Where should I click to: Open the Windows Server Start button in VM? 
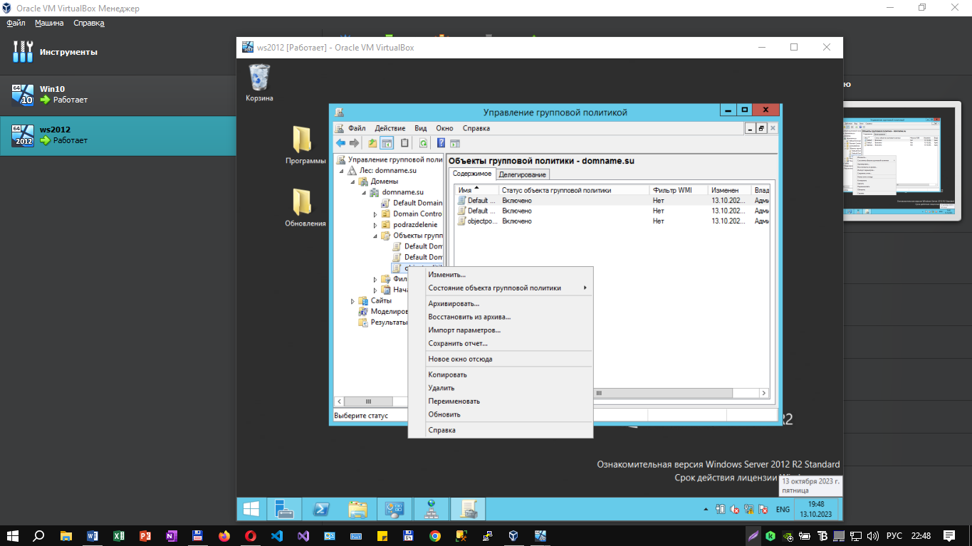point(251,509)
